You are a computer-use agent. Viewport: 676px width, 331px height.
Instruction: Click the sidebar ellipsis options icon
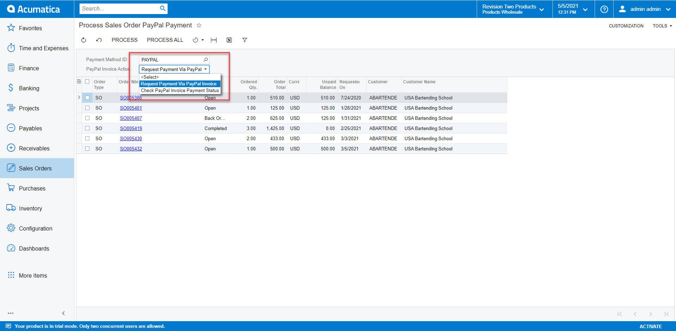pyautogui.click(x=11, y=313)
